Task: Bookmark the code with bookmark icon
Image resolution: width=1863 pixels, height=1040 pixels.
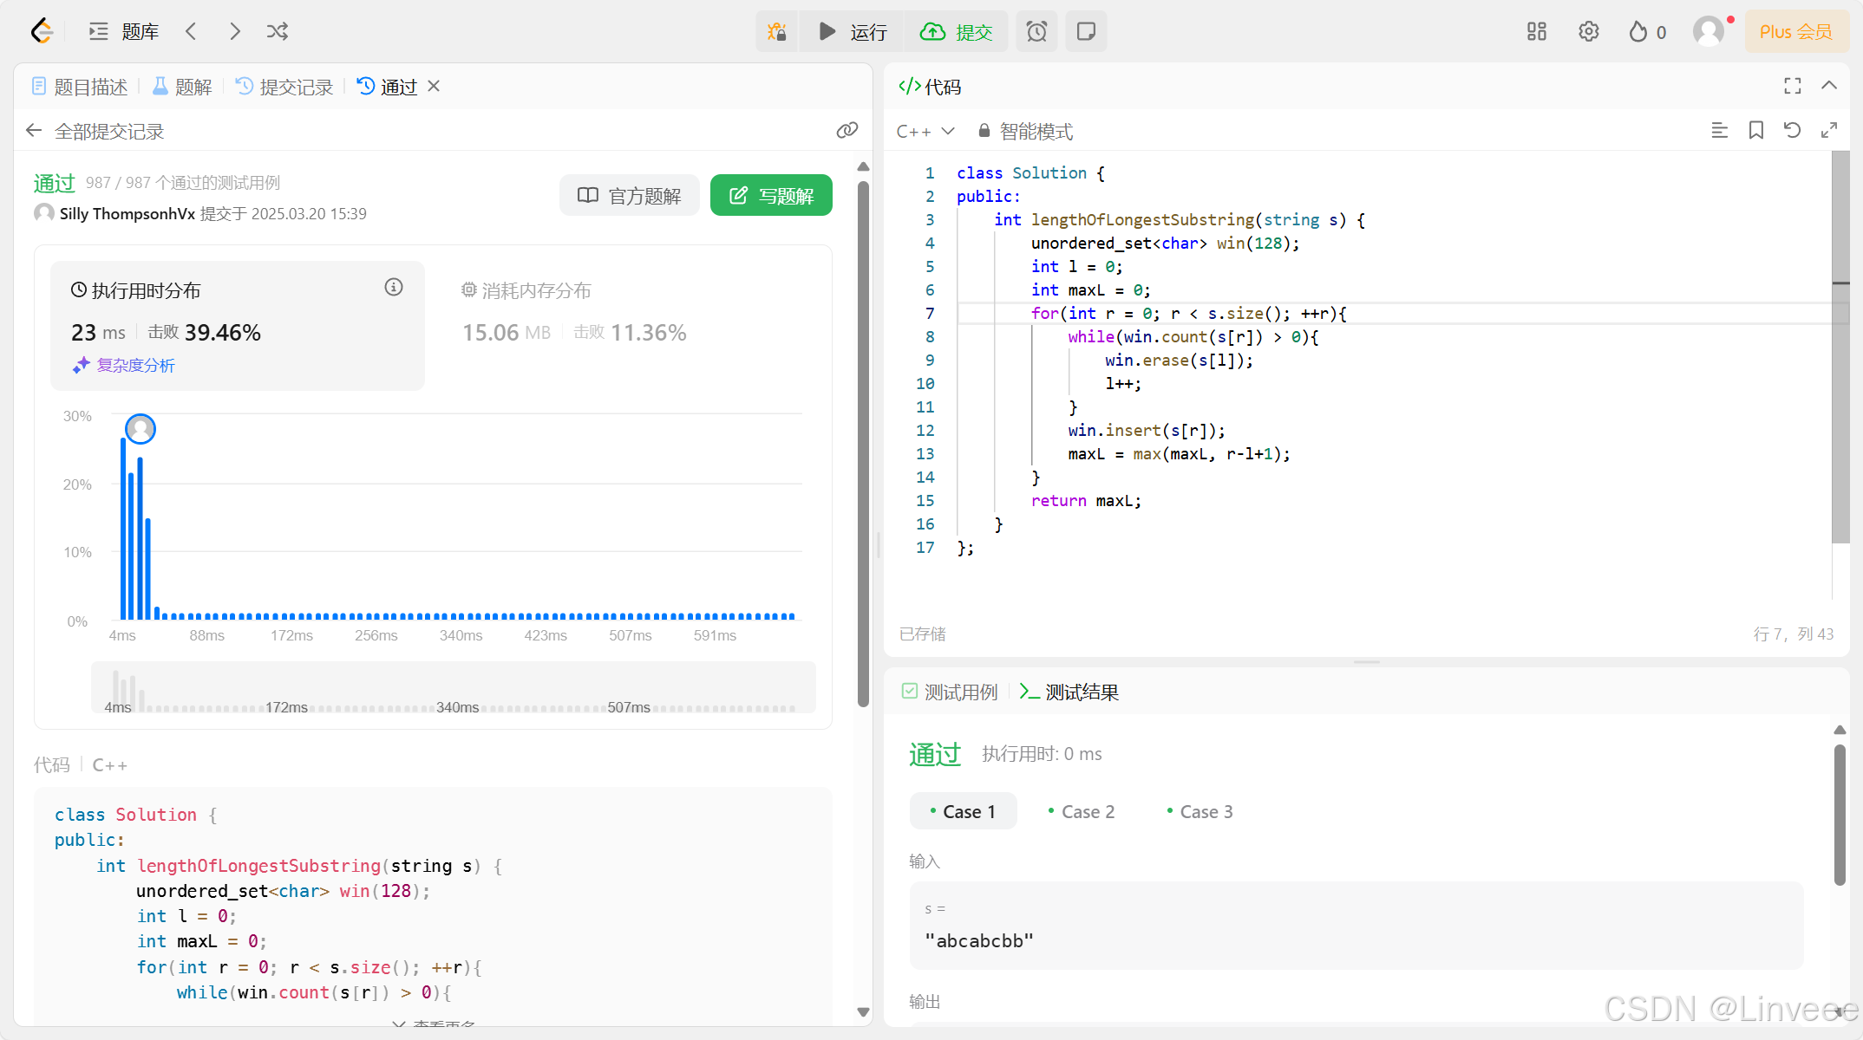Action: pos(1756,131)
